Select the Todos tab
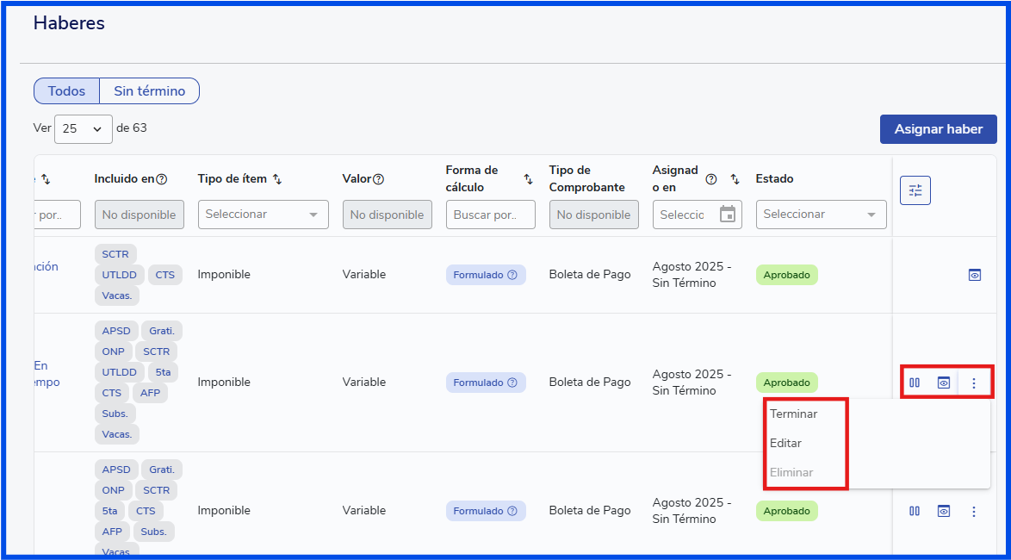The image size is (1011, 560). click(x=66, y=91)
